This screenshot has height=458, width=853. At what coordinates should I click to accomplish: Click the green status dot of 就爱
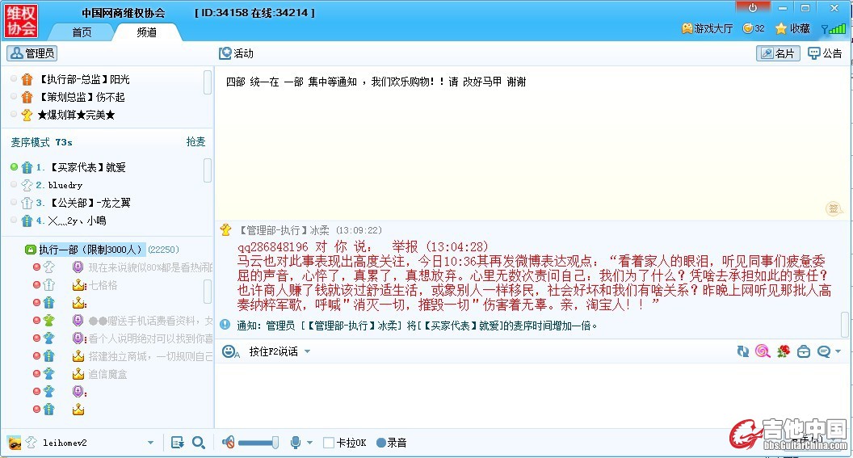pyautogui.click(x=15, y=167)
